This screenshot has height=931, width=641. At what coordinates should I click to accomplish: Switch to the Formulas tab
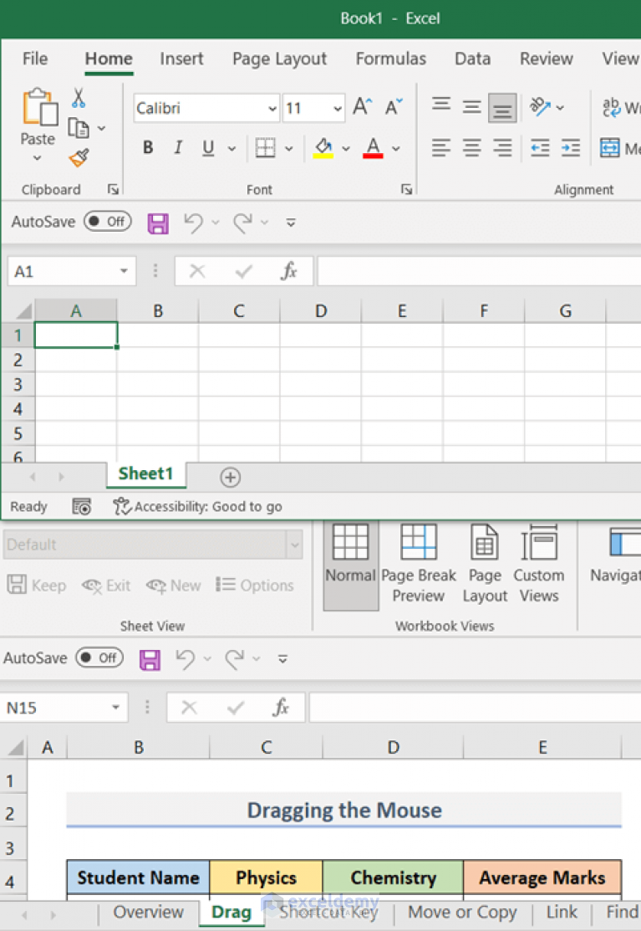(391, 59)
